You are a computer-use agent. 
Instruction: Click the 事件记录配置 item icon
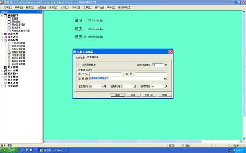pyautogui.click(x=9, y=61)
